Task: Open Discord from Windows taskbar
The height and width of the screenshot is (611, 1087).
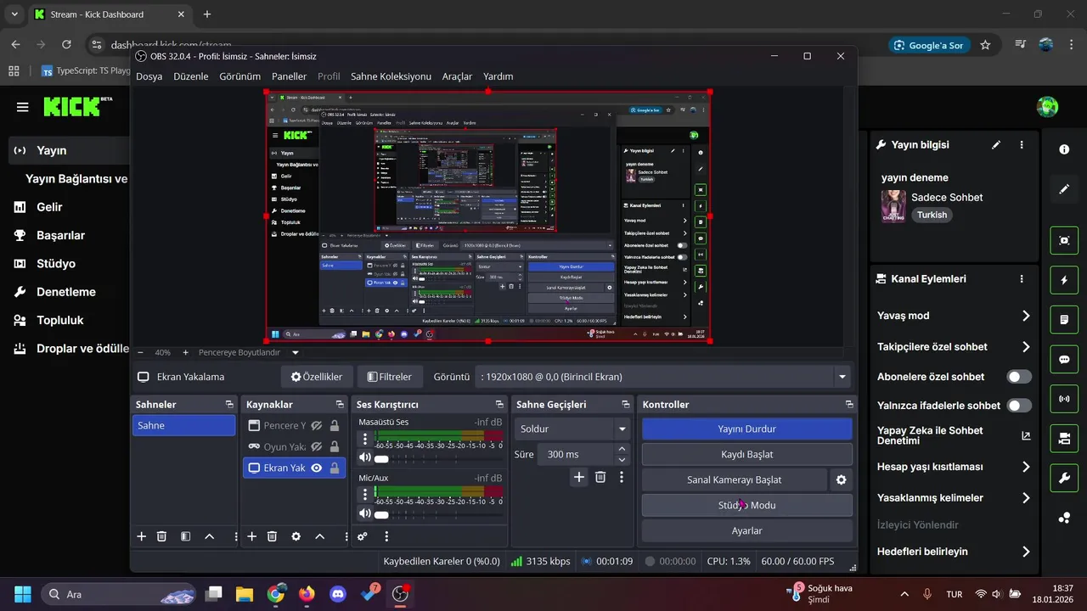Action: (x=338, y=594)
